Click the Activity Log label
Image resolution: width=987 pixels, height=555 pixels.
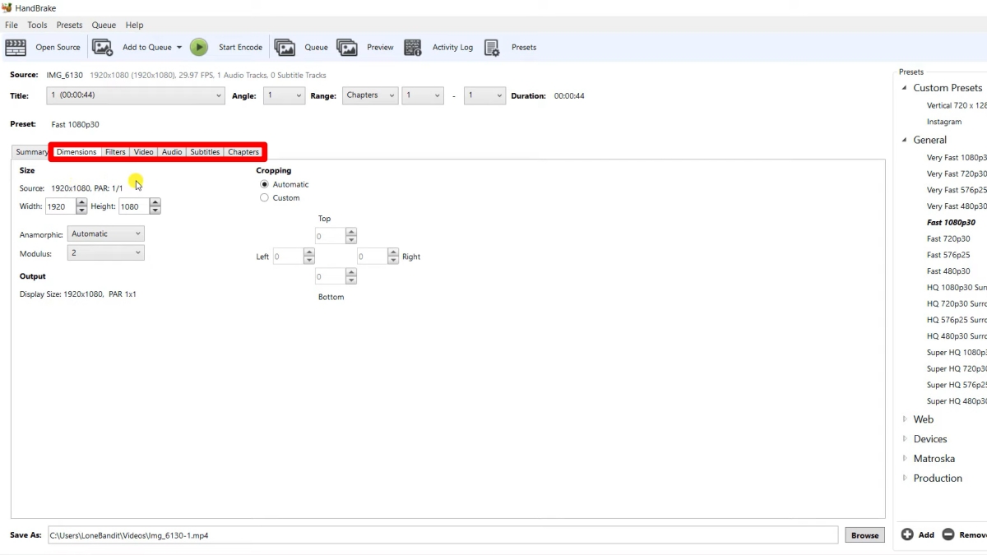(452, 47)
